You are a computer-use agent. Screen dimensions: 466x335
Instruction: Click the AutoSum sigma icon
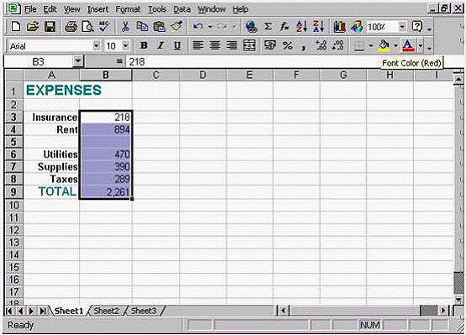pyautogui.click(x=268, y=27)
